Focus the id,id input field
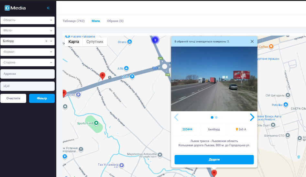Viewport: 306px width, 177px height. [x=27, y=86]
